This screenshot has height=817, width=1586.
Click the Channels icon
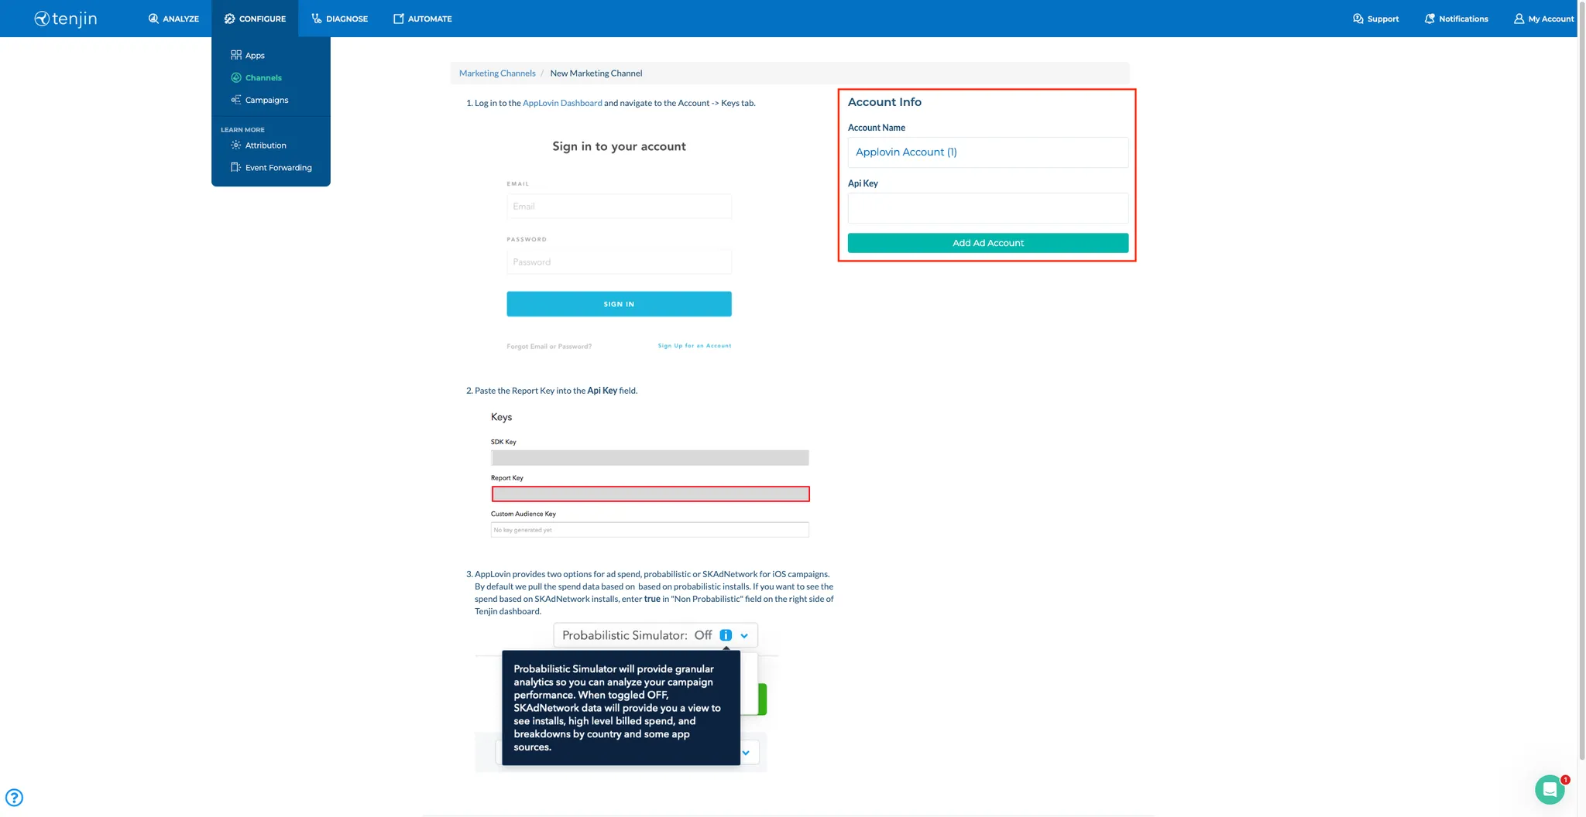[x=235, y=77]
